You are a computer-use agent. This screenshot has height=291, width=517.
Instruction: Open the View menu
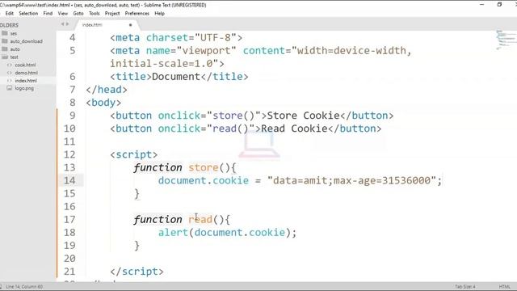pos(63,14)
